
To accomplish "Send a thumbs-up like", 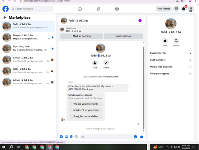I will click(142, 137).
